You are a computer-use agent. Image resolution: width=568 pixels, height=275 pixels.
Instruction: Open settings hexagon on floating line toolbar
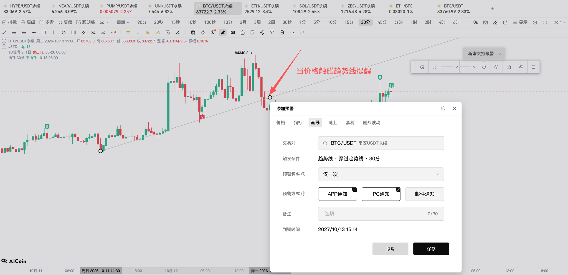pyautogui.click(x=496, y=67)
